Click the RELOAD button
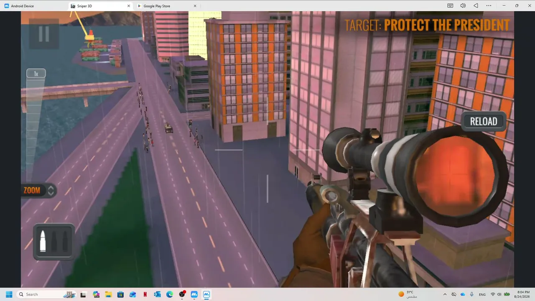The height and width of the screenshot is (301, 535). (484, 122)
